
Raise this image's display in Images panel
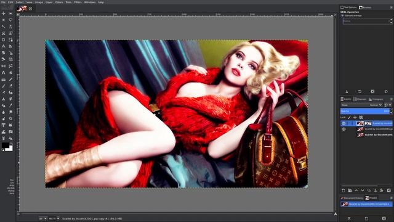pyautogui.click(x=349, y=218)
